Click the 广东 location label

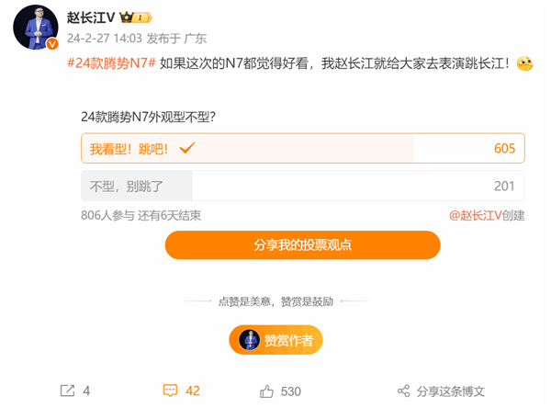[195, 39]
